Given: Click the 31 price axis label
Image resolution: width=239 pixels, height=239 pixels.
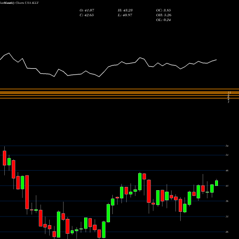Looking at the screenshot, I should tap(227, 217).
